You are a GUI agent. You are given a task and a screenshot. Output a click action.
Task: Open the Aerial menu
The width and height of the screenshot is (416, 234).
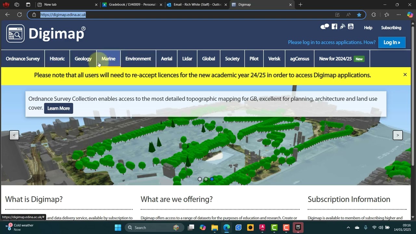point(166,59)
